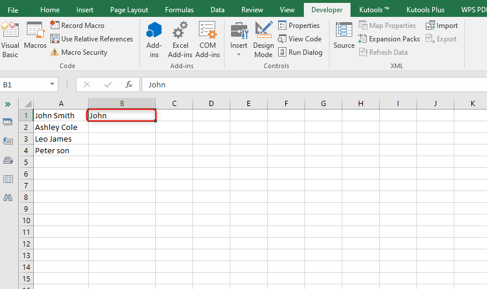Image resolution: width=487 pixels, height=289 pixels.
Task: Open Macro Security settings
Action: [79, 52]
